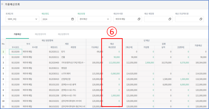Screen dimensions: 209x109
Task: Click the 건물 account name cell
Action: point(73,57)
